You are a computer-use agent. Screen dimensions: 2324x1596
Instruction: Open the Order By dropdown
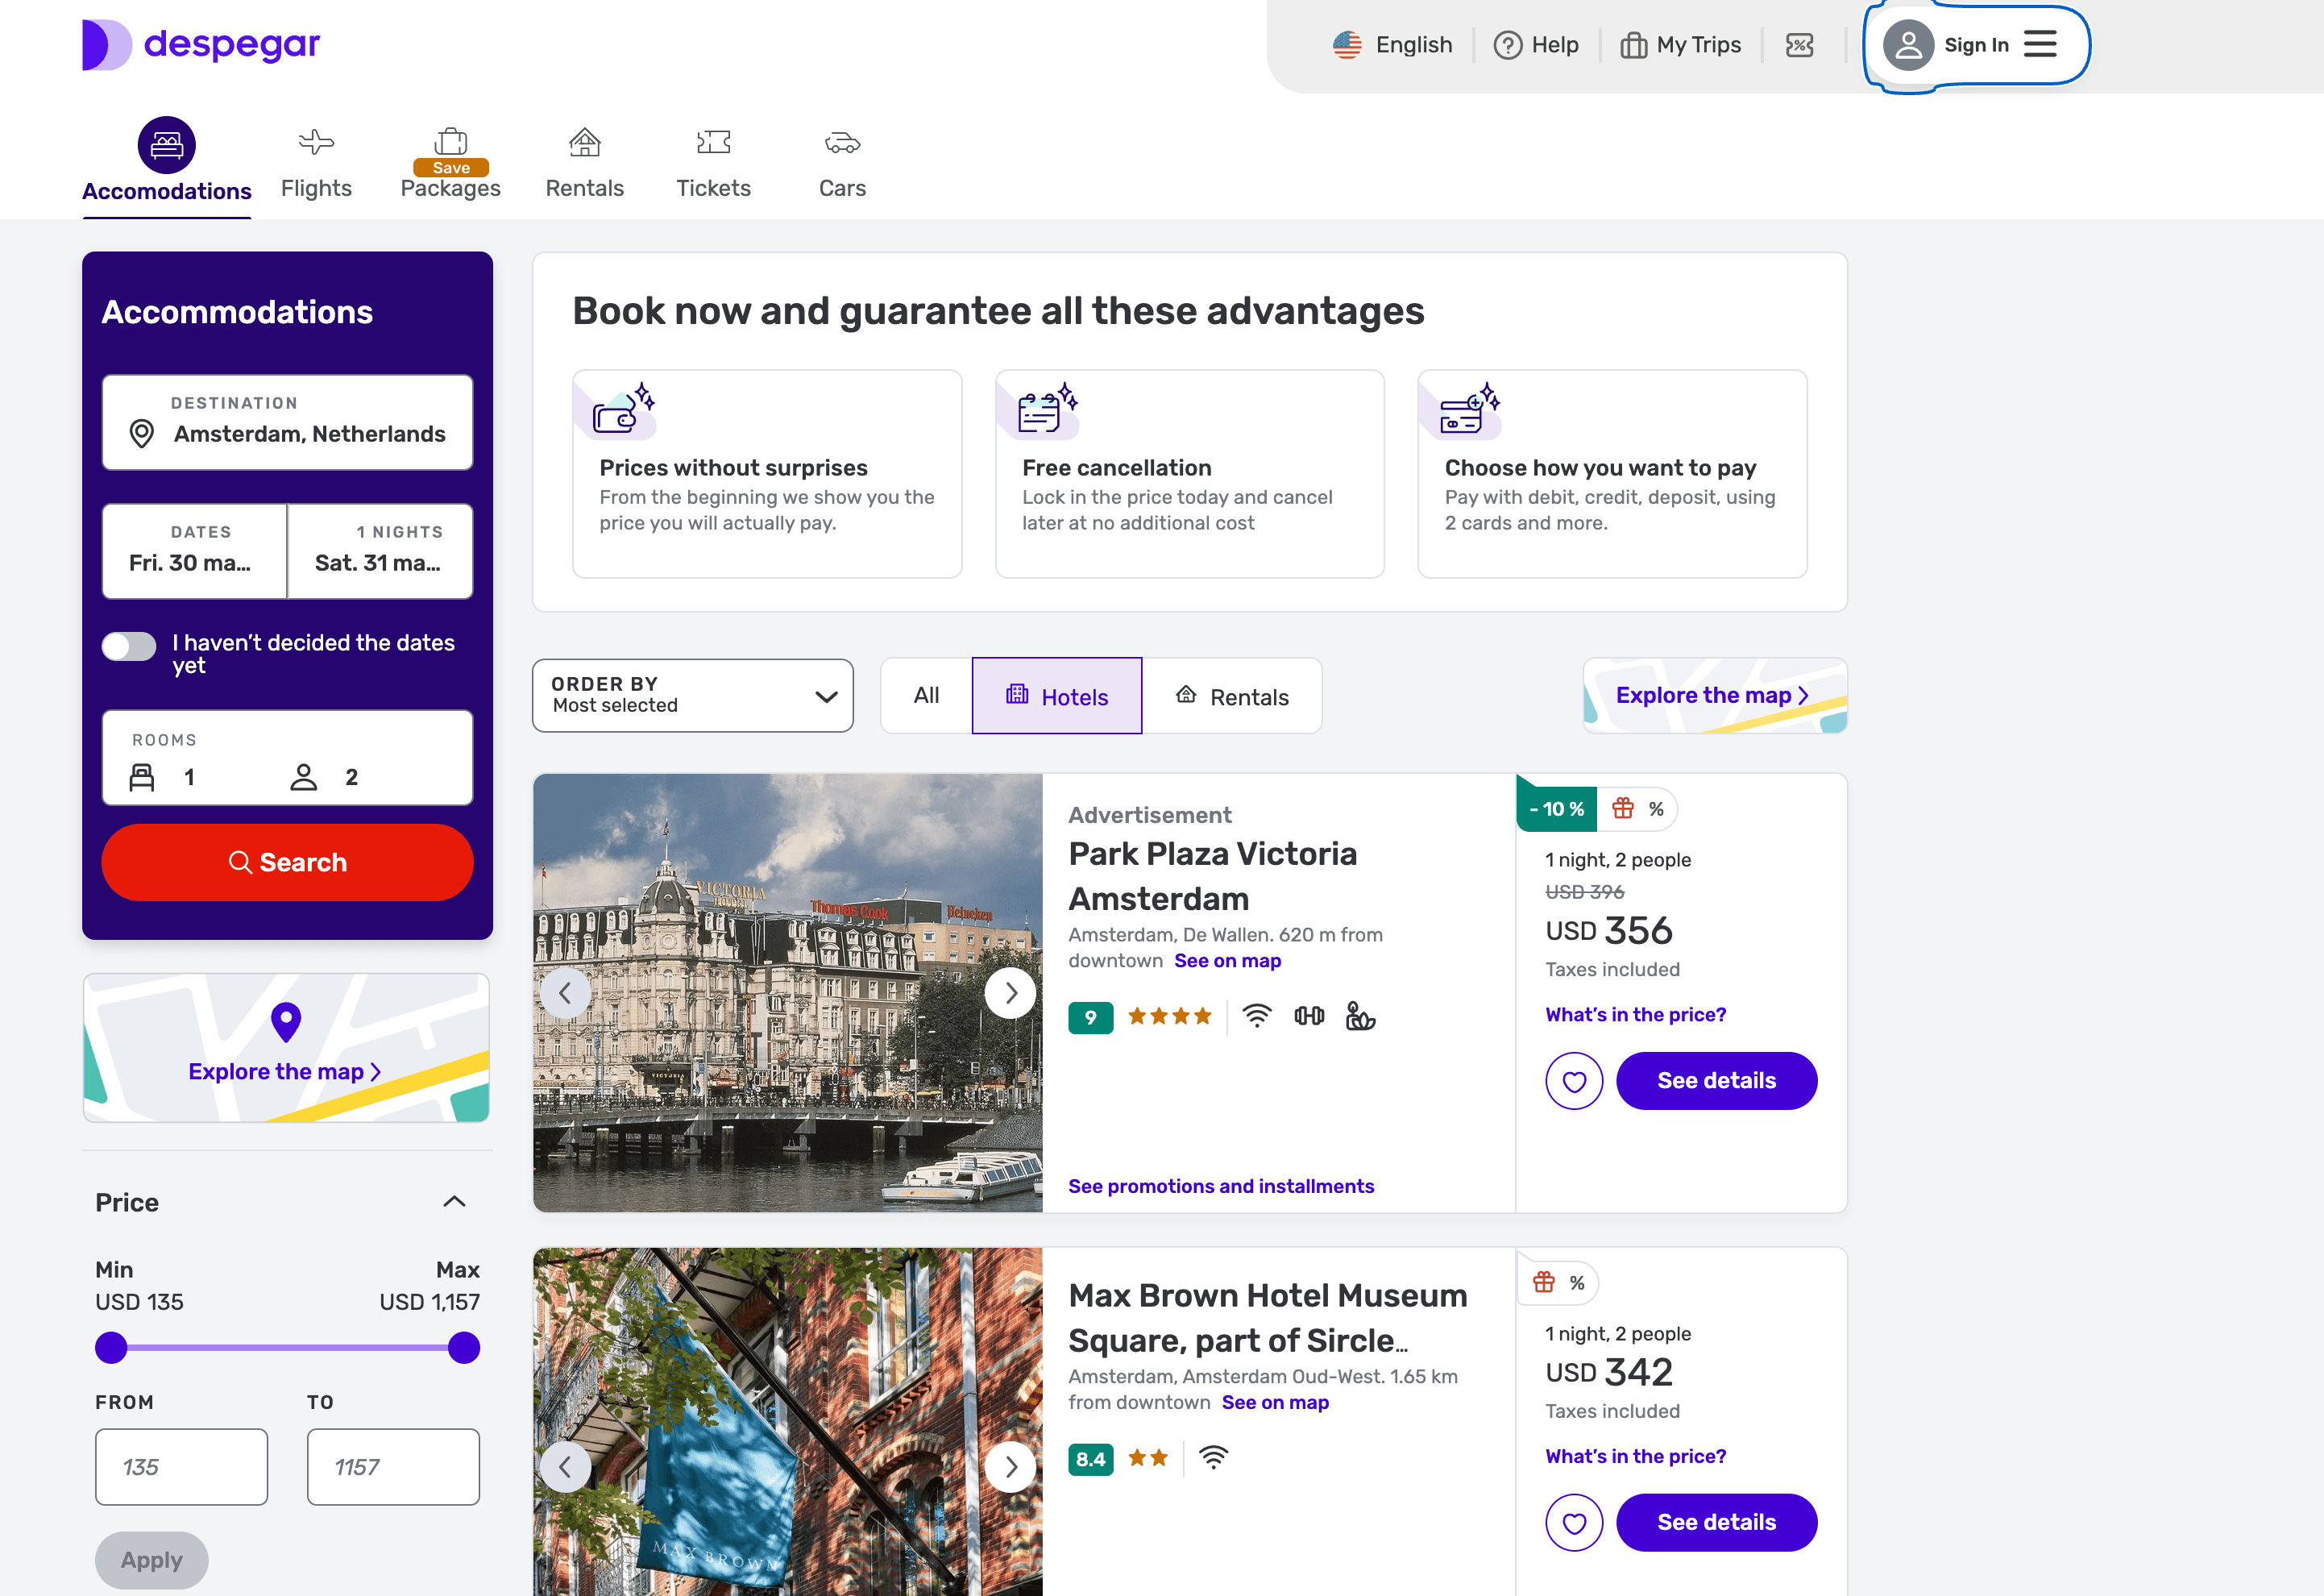point(692,695)
